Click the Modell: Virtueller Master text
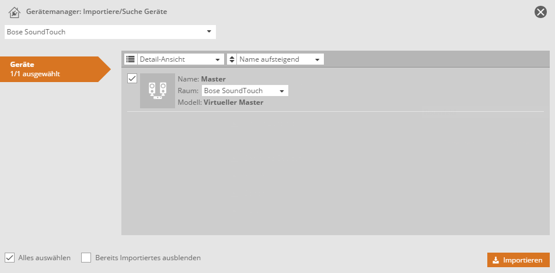Screen dimensions: 555x273 pyautogui.click(x=221, y=102)
